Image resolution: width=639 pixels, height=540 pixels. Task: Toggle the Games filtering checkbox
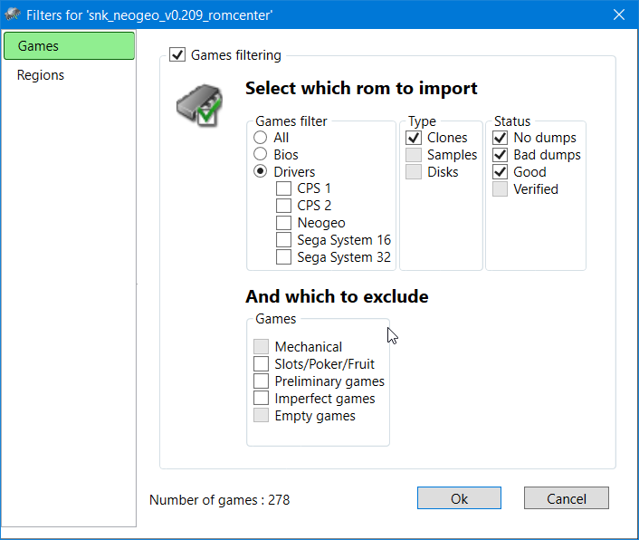click(x=177, y=55)
